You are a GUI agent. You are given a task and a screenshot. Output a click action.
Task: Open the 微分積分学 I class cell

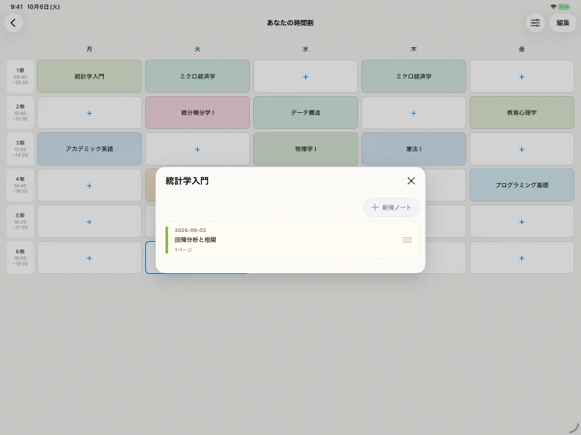point(197,113)
